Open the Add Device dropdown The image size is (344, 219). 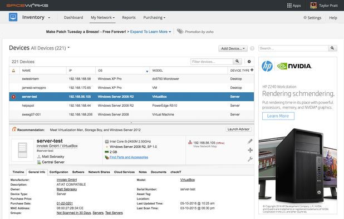[x=233, y=48]
